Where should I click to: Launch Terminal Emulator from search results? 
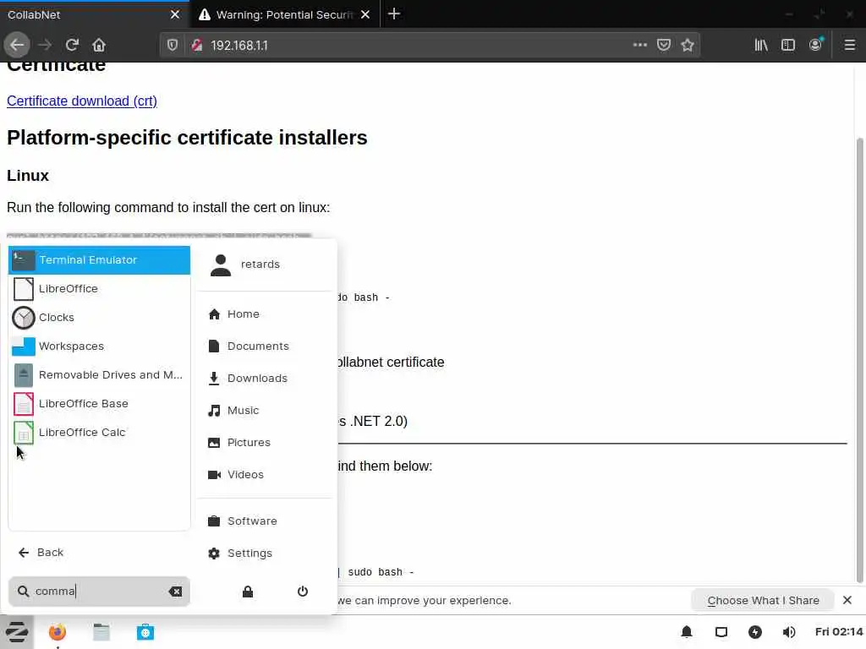click(100, 260)
